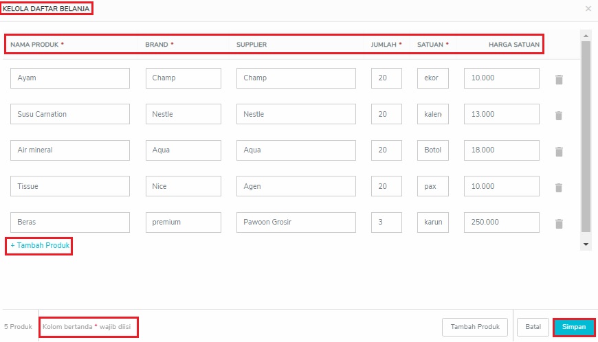Delete the Ayam product row
This screenshot has height=342, width=598.
pos(559,80)
